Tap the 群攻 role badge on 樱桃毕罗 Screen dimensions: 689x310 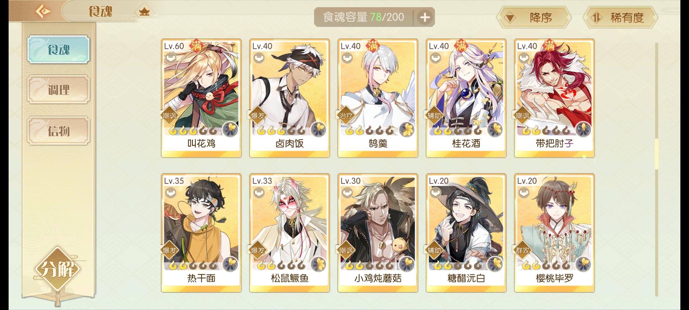[x=522, y=250]
